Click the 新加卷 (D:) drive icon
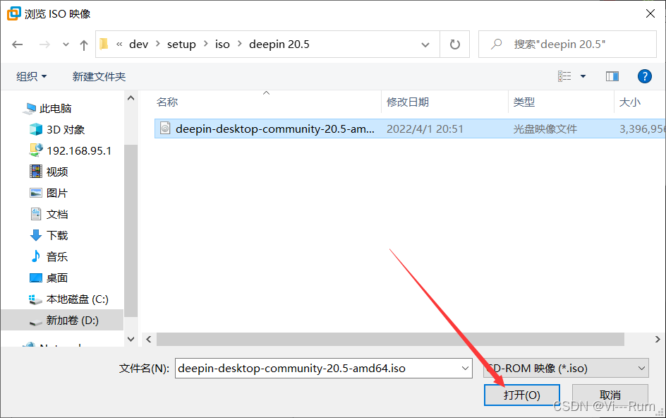The width and height of the screenshot is (666, 418). tap(36, 321)
